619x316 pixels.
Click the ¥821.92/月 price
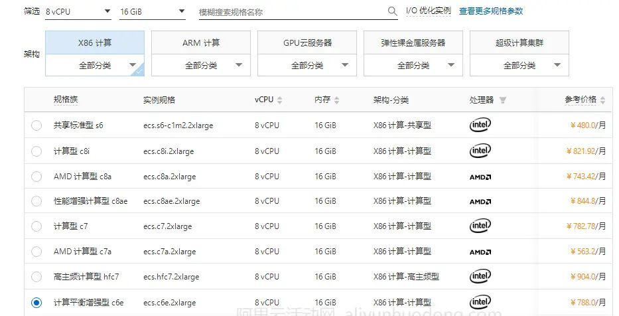pos(586,151)
